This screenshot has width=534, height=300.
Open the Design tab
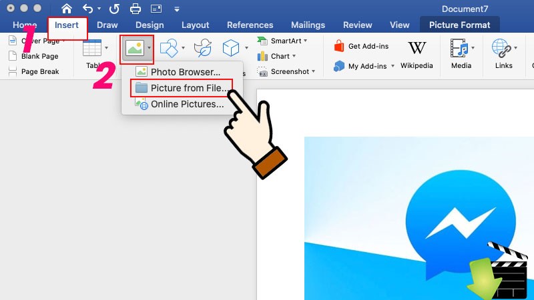pos(150,25)
